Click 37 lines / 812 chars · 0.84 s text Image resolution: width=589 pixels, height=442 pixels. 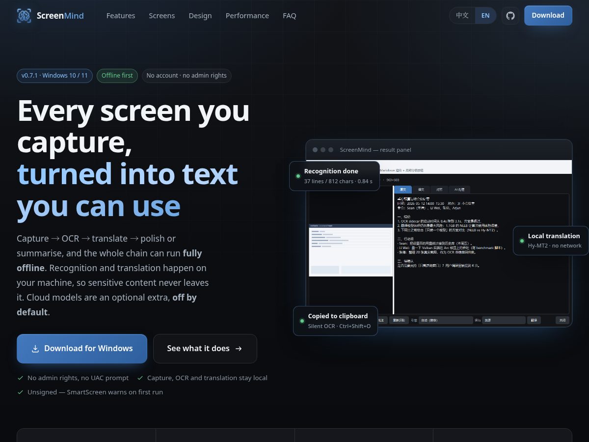tap(338, 181)
